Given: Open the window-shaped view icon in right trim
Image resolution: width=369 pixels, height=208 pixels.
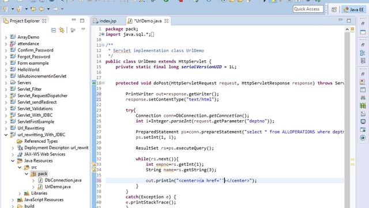Looking at the screenshot, I should tap(363, 32).
